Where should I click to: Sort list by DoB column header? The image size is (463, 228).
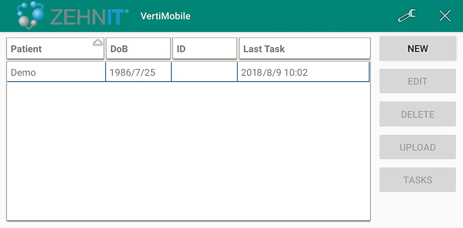(138, 49)
